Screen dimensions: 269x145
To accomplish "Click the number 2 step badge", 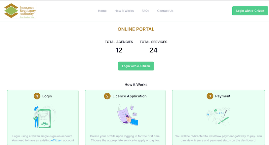I will (107, 96).
